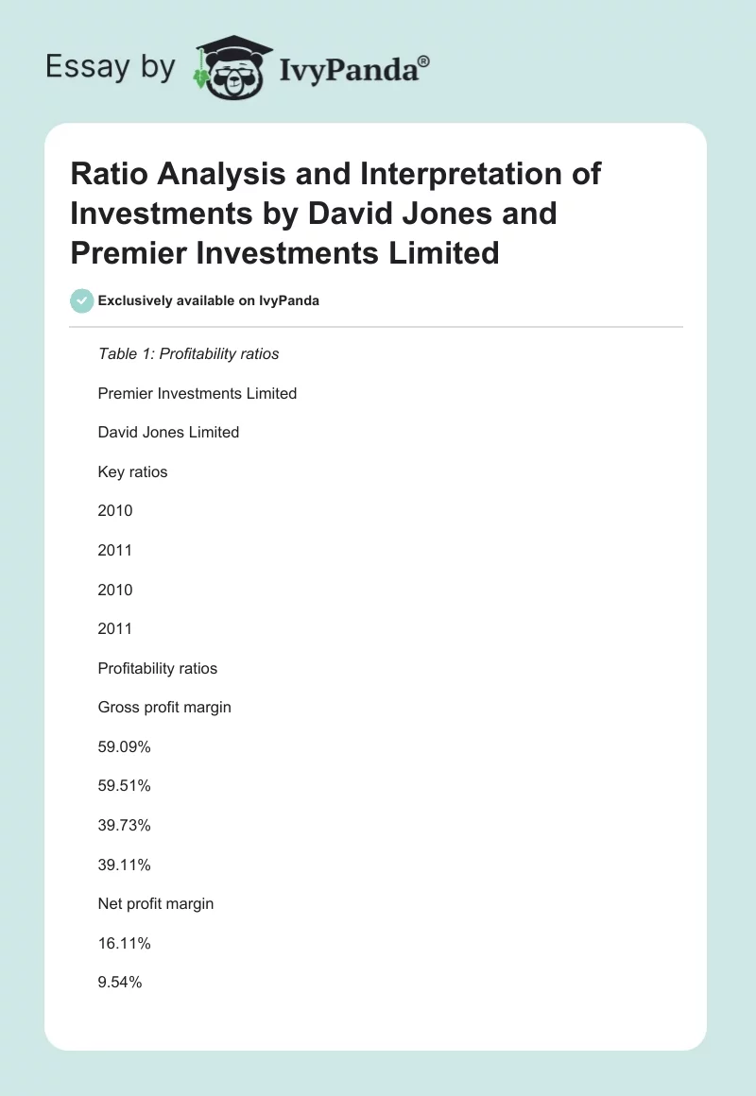Click the "Key ratios" label
The width and height of the screenshot is (756, 1096).
132,471
